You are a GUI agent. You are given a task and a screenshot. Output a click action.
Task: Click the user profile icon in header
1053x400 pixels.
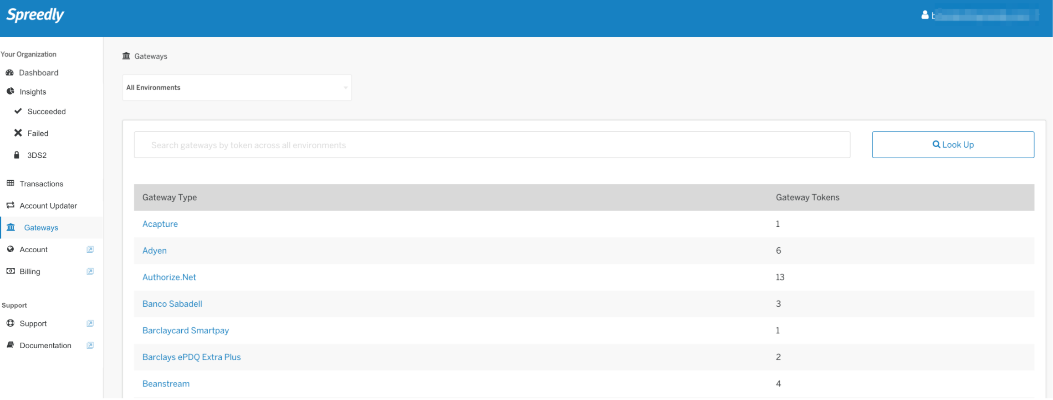coord(925,15)
